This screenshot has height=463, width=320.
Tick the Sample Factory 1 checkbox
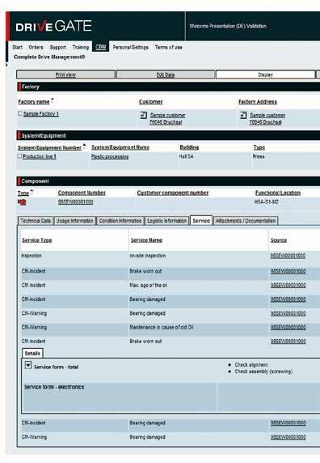[20, 113]
